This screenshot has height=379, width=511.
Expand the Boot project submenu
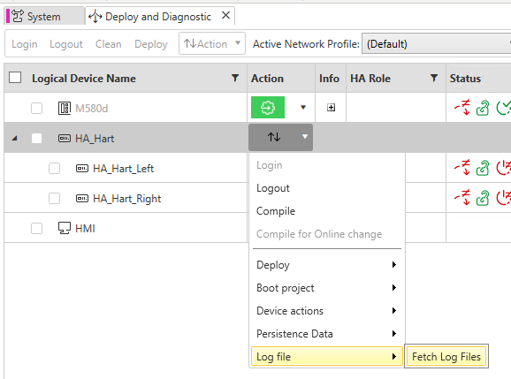coord(327,288)
